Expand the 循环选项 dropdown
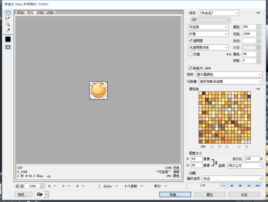This screenshot has height=202, width=268. pyautogui.click(x=232, y=179)
